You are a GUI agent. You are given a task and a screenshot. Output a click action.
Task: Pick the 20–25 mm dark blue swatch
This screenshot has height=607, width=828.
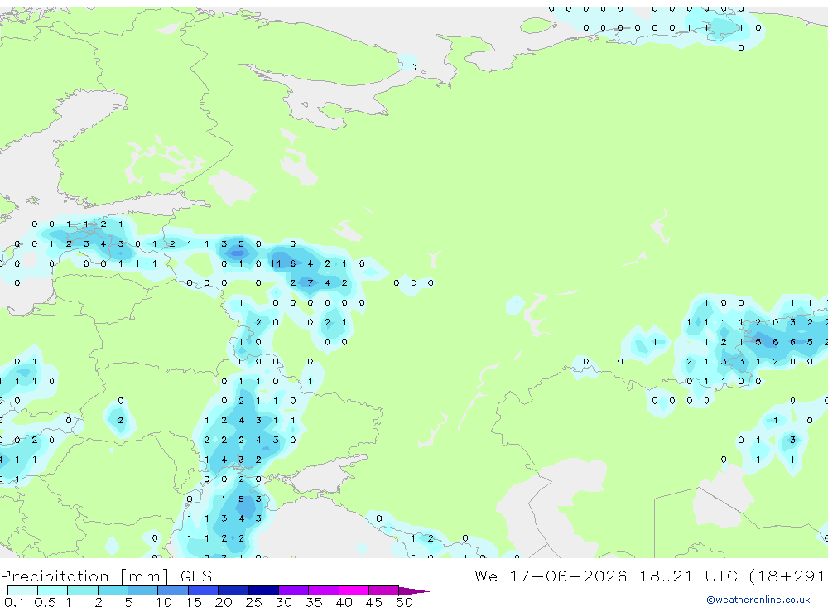click(233, 590)
